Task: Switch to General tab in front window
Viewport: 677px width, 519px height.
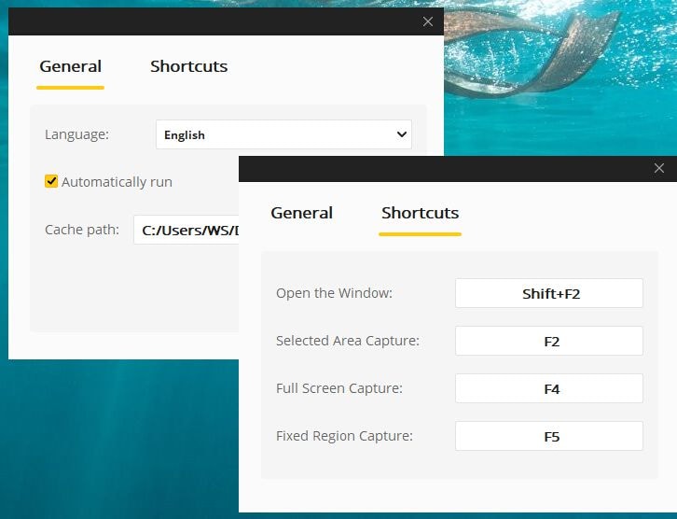Action: [x=301, y=213]
